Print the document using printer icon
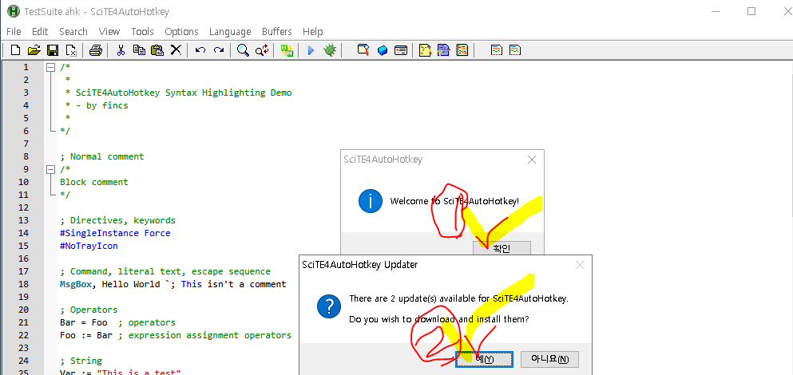 (x=96, y=50)
